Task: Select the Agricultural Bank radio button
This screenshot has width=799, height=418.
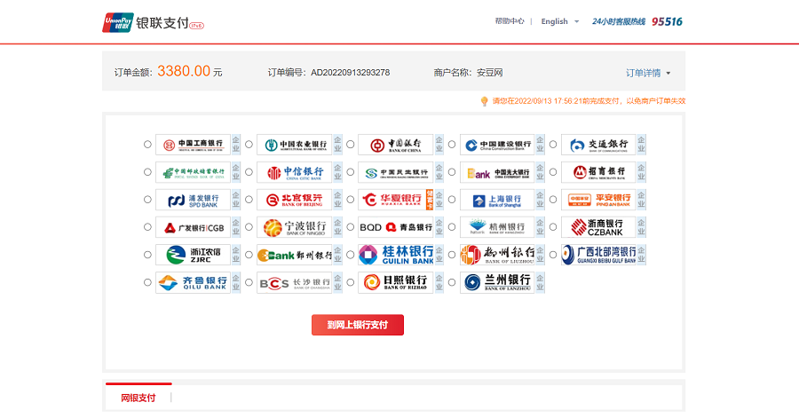Action: point(249,145)
